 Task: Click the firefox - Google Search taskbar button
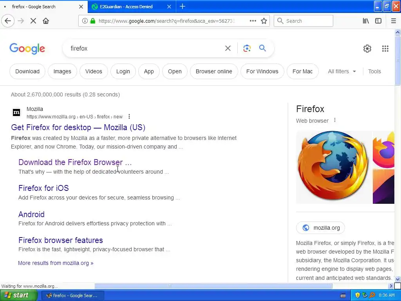tap(72, 296)
